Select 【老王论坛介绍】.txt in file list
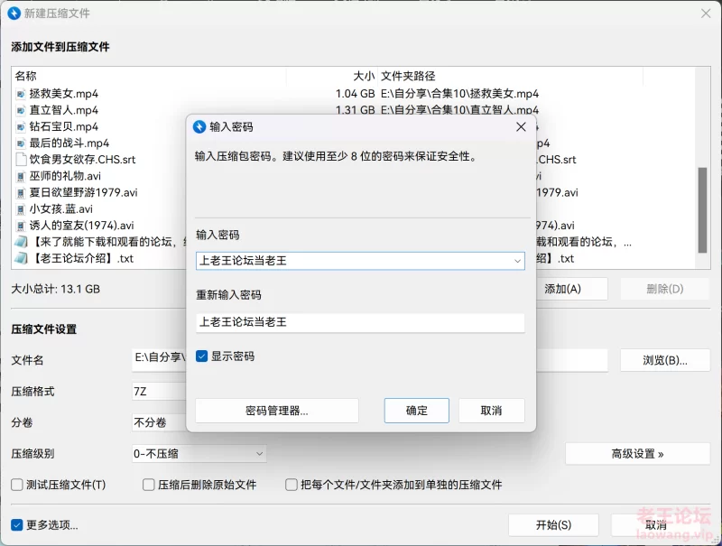This screenshot has height=546, width=722. click(x=81, y=258)
